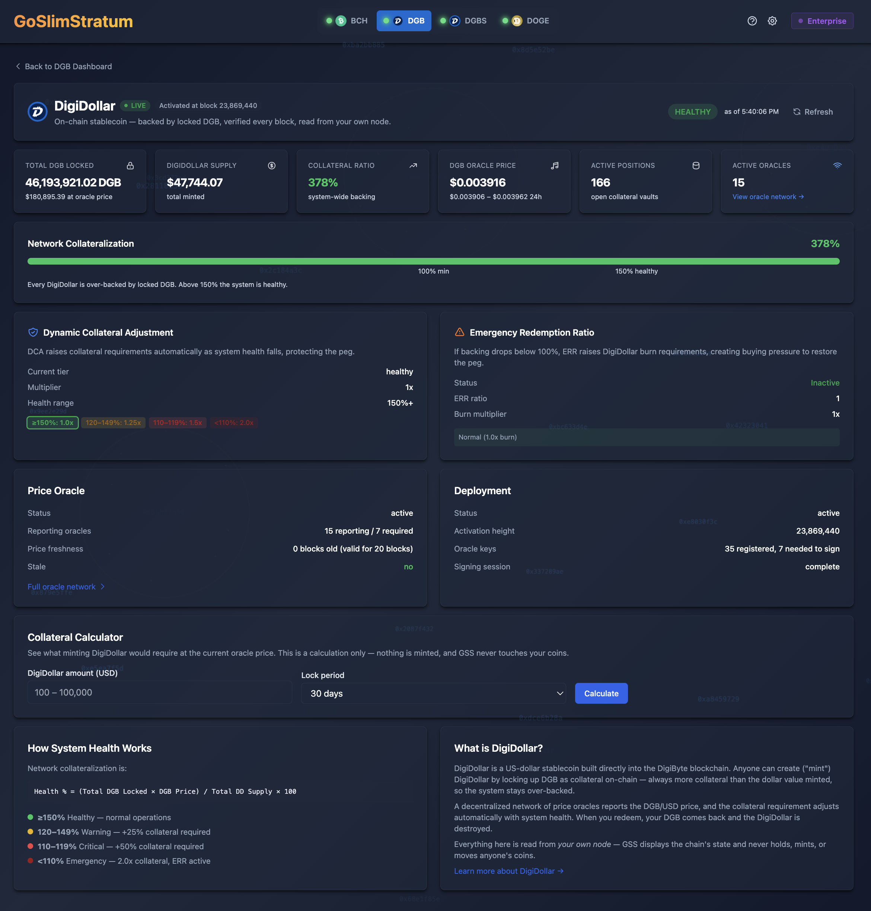
Task: Click the 46,193,921.02 DGB value
Action: click(x=73, y=182)
